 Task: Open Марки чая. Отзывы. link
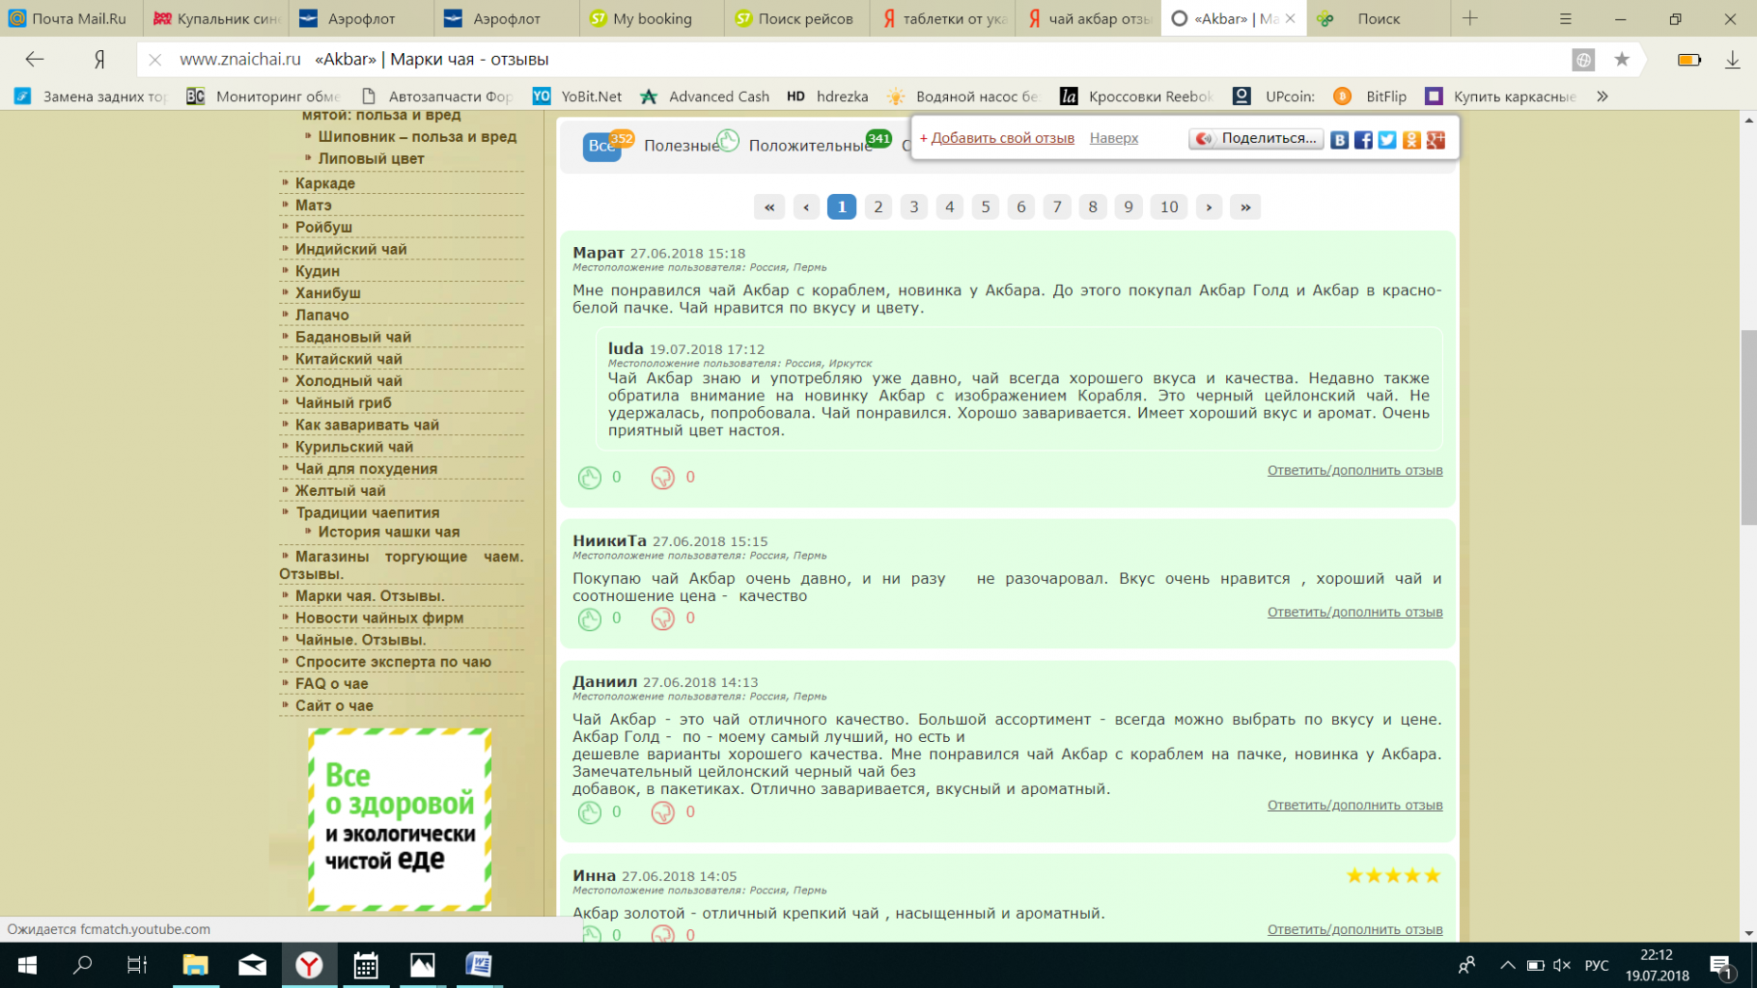[370, 596]
